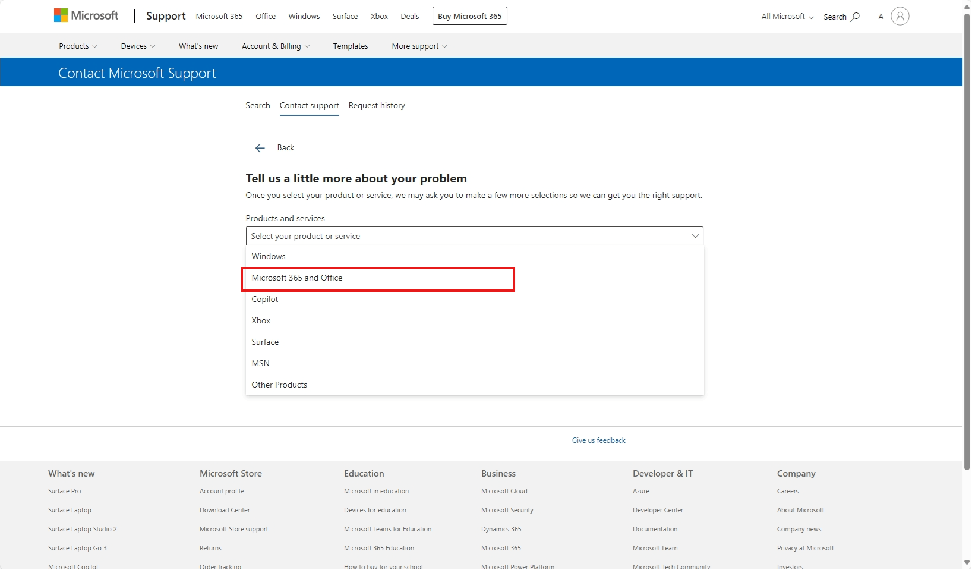This screenshot has width=972, height=570.
Task: Switch to the Contact support tab
Action: point(310,105)
